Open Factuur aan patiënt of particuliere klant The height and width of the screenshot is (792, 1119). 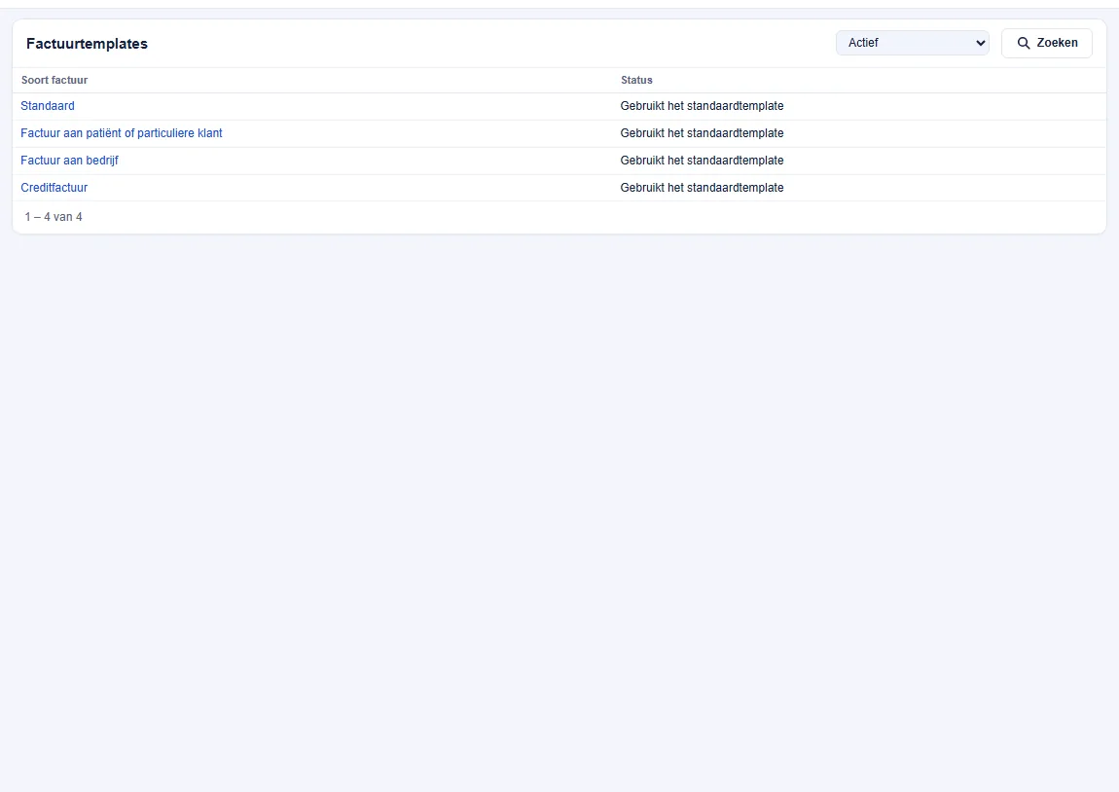[122, 132]
